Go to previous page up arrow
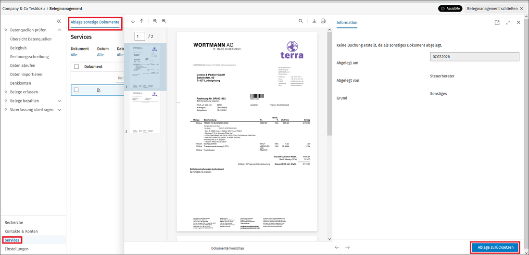The width and height of the screenshot is (529, 255). [142, 21]
